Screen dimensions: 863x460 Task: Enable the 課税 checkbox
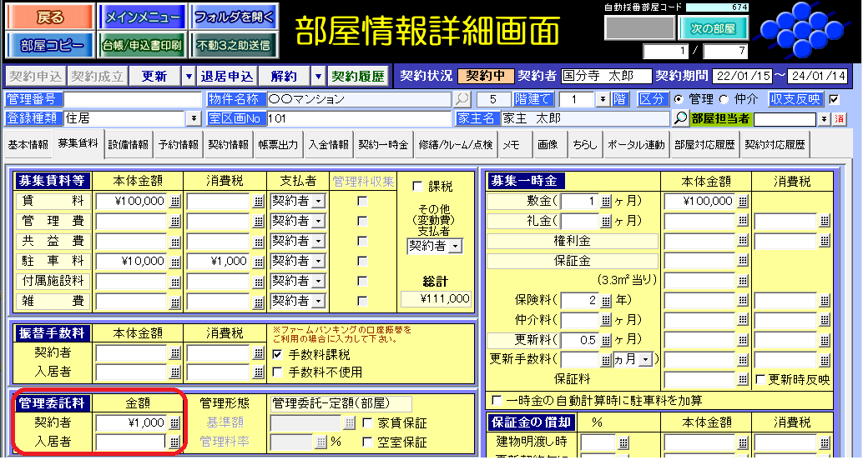coord(417,186)
